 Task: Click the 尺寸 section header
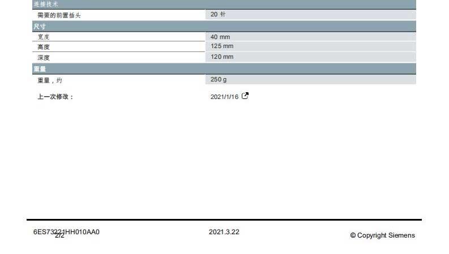click(x=39, y=27)
